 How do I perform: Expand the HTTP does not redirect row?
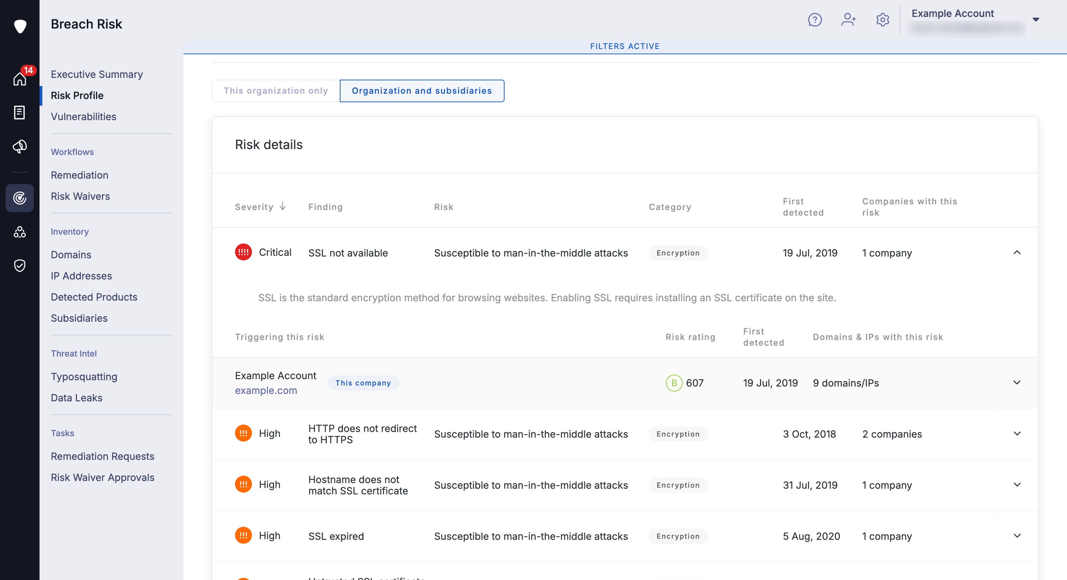[x=1017, y=433]
